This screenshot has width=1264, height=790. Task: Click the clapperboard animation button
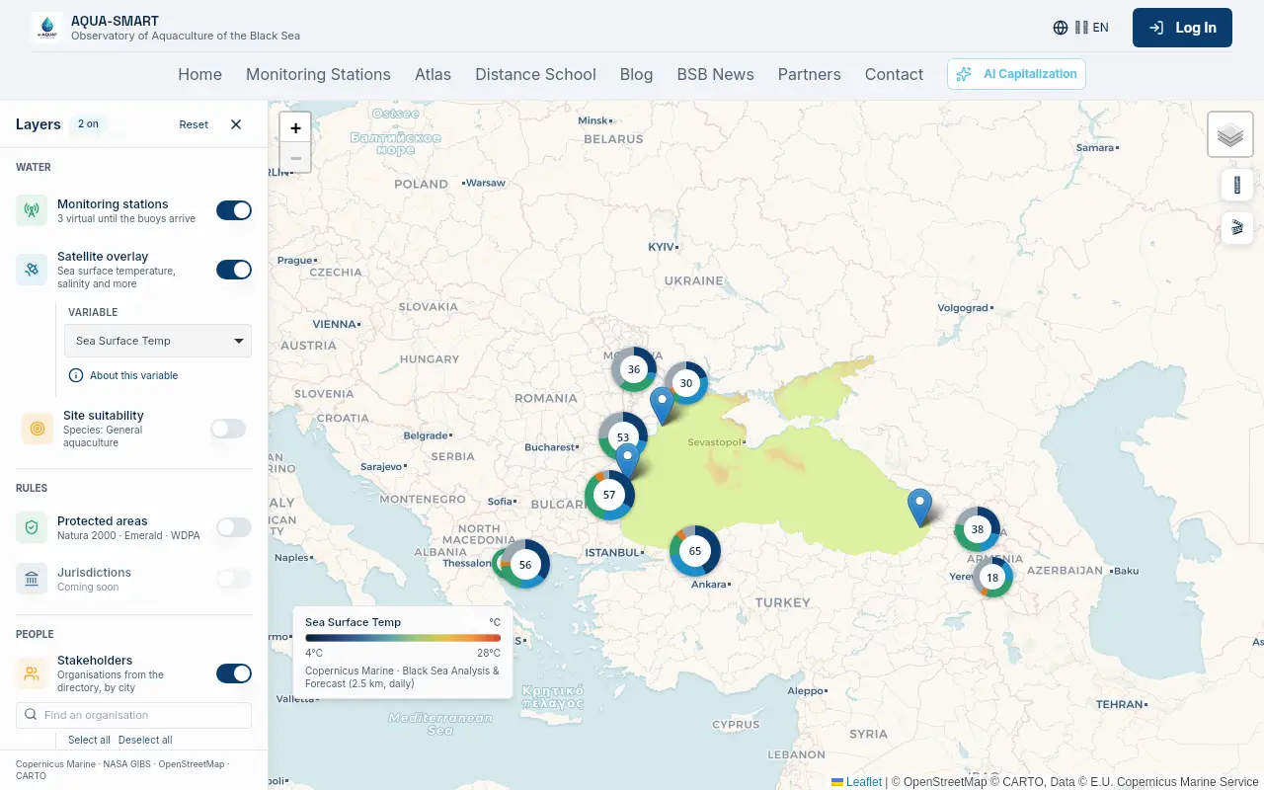click(x=1237, y=228)
